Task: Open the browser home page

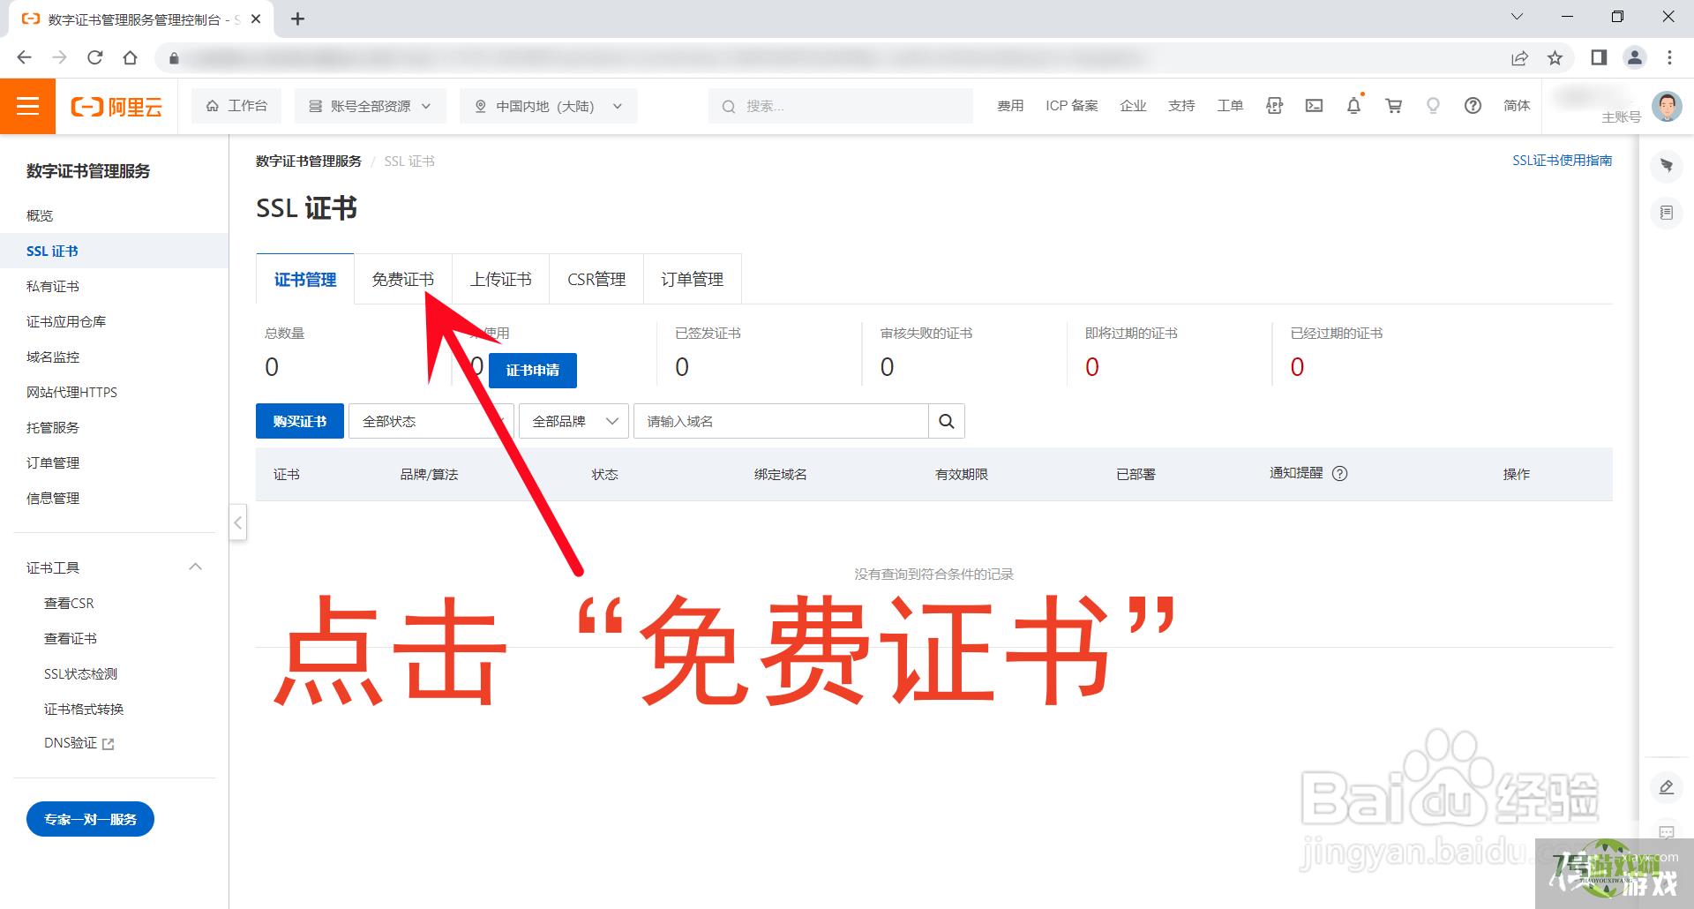Action: (x=130, y=58)
